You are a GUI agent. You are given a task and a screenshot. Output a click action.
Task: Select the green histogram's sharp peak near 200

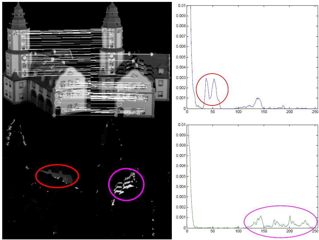pos(290,221)
